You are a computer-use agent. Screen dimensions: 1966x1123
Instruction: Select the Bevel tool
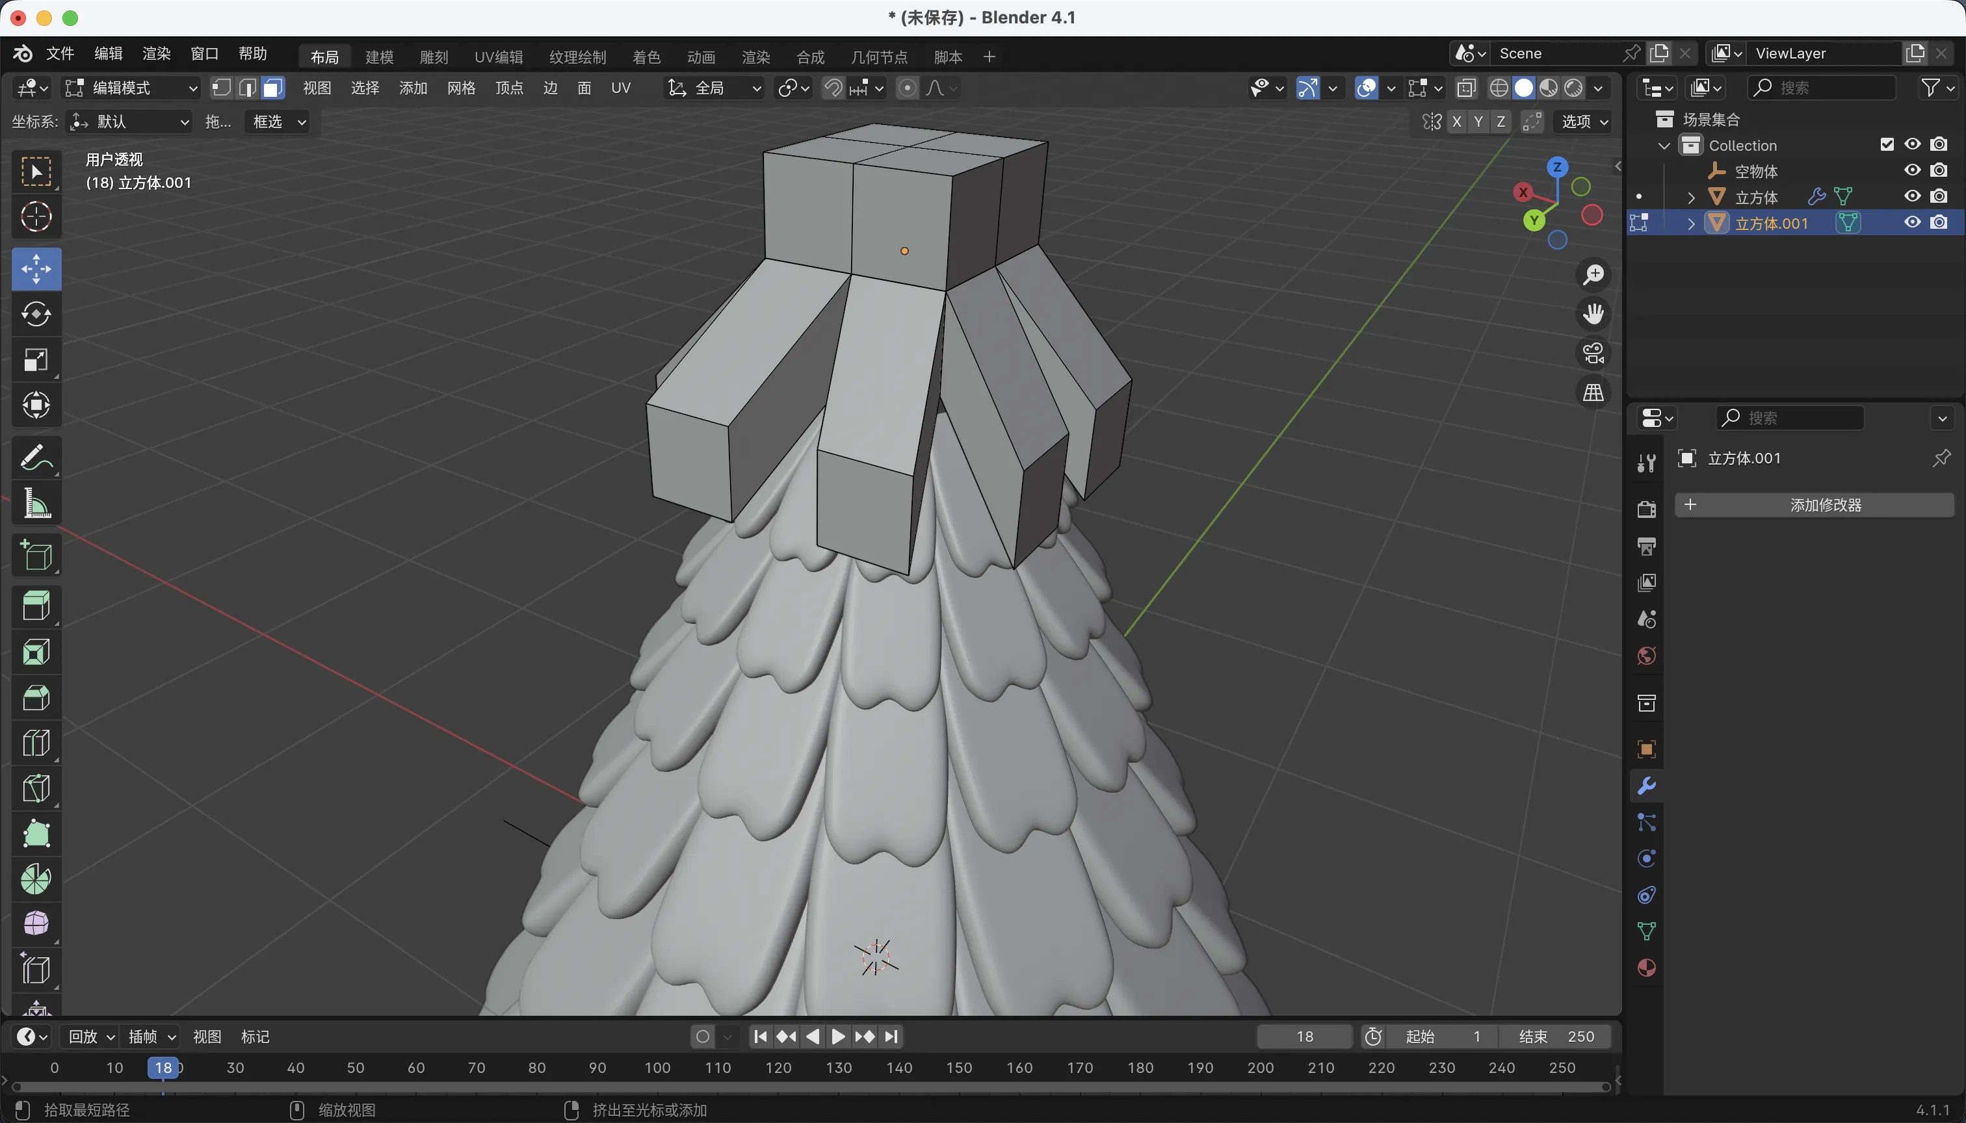[36, 698]
